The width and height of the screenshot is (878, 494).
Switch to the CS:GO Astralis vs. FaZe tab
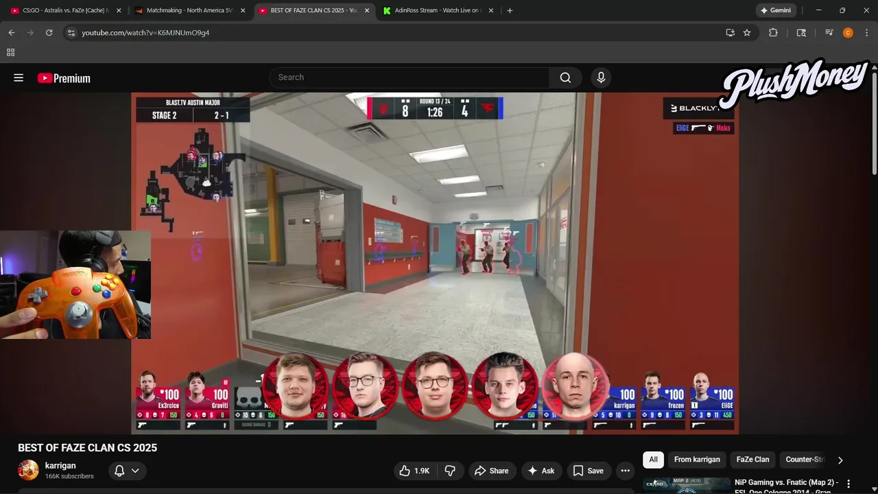point(66,10)
